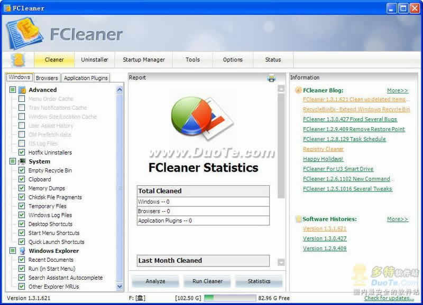
Task: Click the title bar FCleaner icon
Action: (x=7, y=8)
